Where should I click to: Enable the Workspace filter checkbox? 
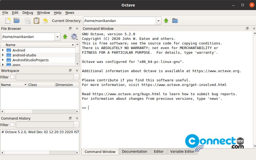coord(12,77)
